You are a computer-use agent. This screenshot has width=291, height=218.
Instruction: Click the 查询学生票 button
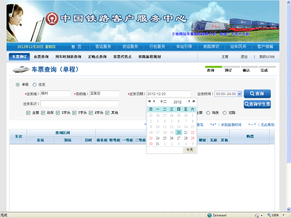257,104
